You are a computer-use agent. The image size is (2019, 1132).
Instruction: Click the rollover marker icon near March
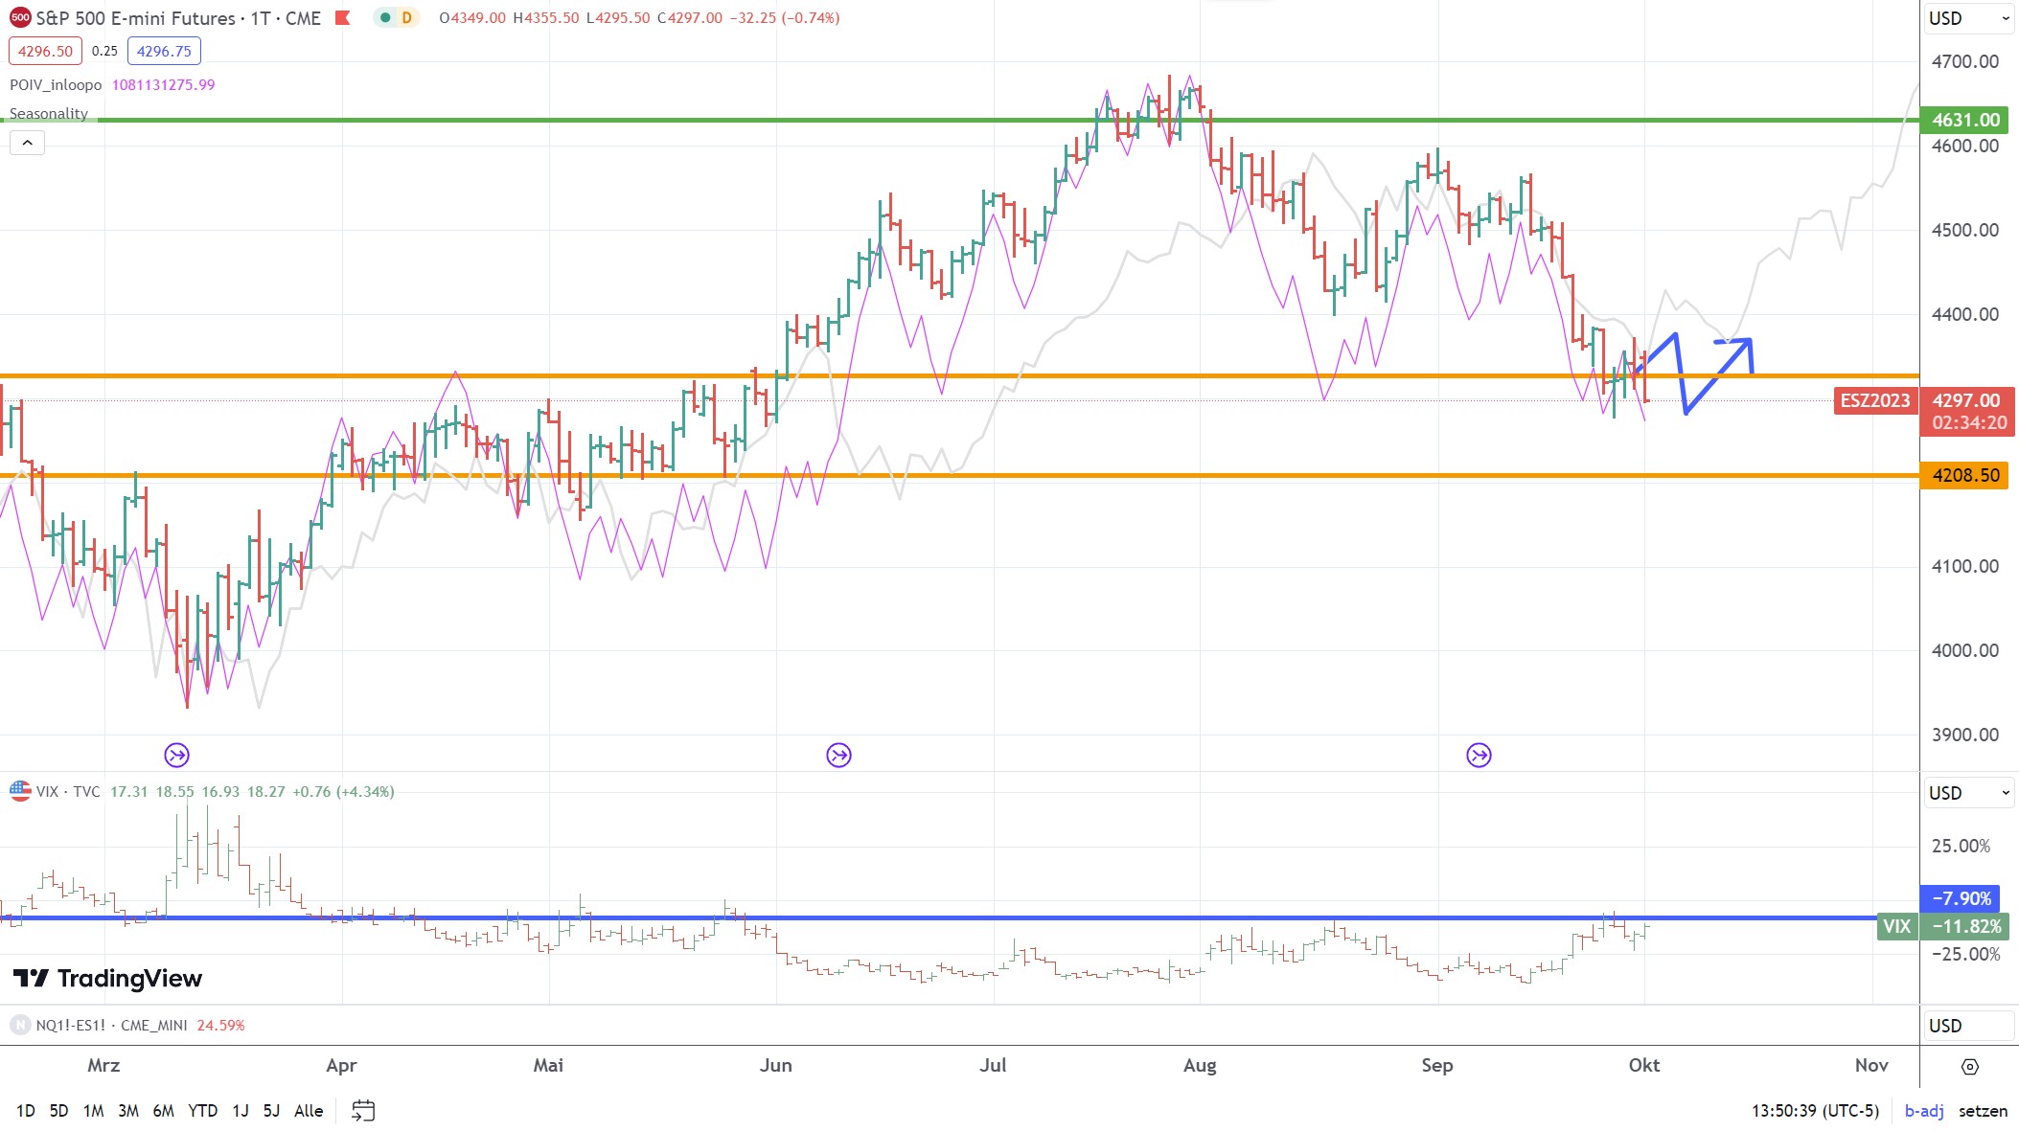click(176, 756)
